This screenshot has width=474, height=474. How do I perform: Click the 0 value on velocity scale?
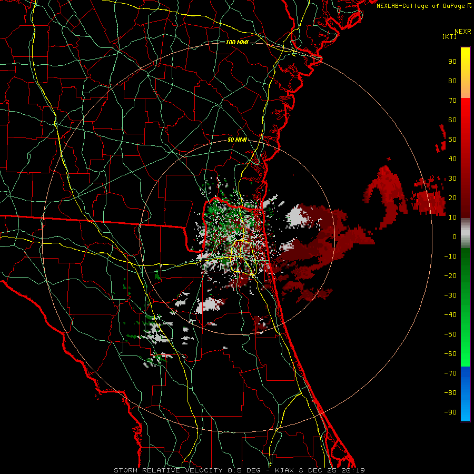point(455,236)
